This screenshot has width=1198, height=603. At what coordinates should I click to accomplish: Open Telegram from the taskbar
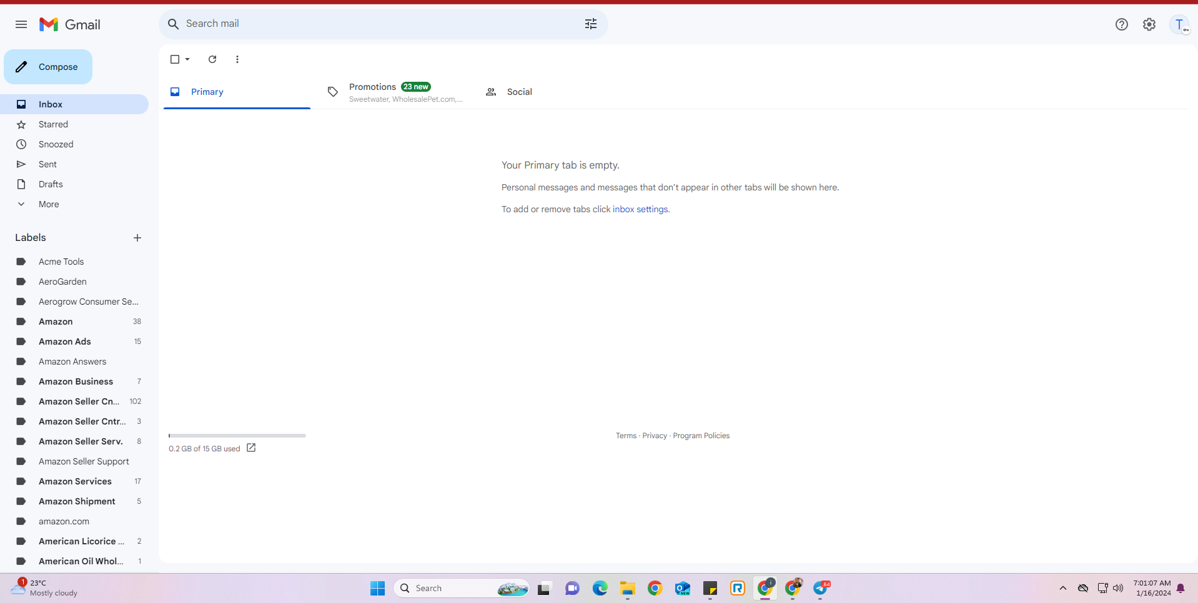click(821, 588)
